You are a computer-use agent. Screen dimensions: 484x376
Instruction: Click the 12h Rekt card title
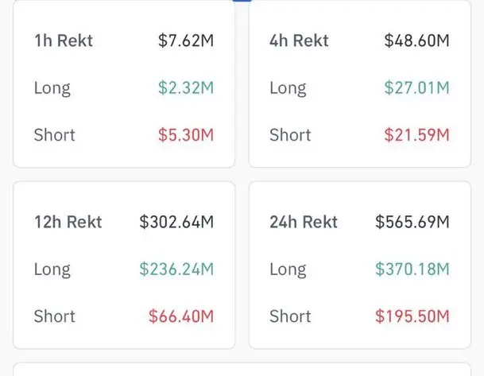pyautogui.click(x=68, y=222)
